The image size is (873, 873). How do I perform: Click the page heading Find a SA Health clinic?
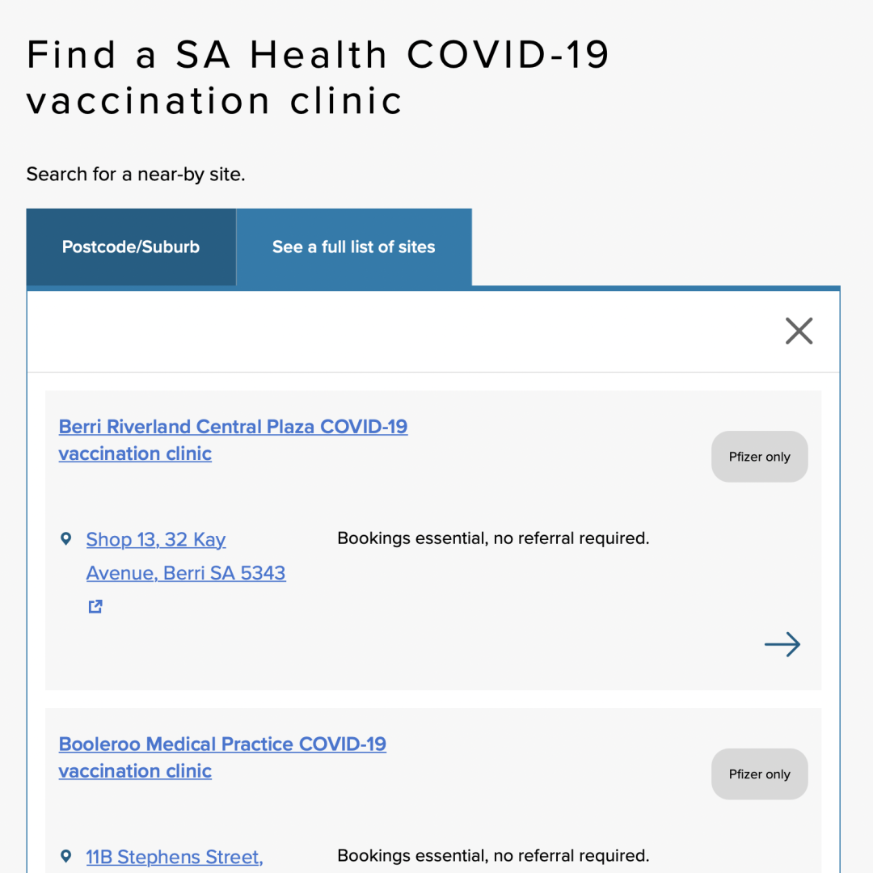coord(318,78)
